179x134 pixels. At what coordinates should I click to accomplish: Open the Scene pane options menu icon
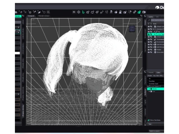[145, 16]
